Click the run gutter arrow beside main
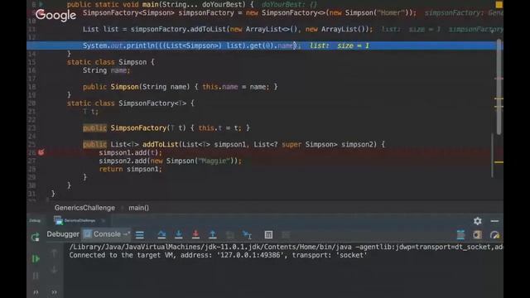The width and height of the screenshot is (530, 298). tap(41, 4)
